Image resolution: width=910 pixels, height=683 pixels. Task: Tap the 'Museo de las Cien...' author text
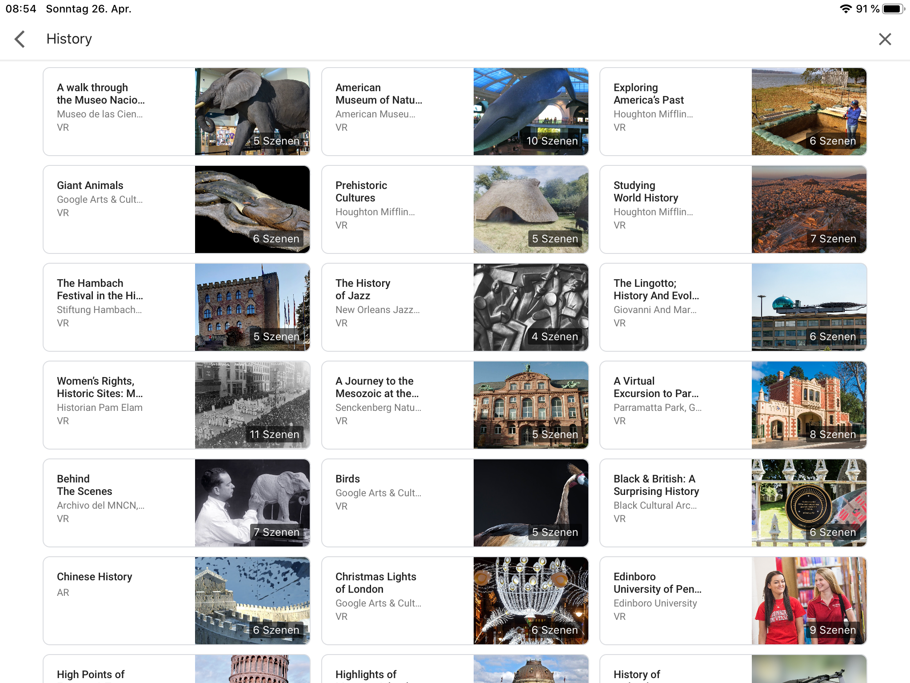click(100, 114)
